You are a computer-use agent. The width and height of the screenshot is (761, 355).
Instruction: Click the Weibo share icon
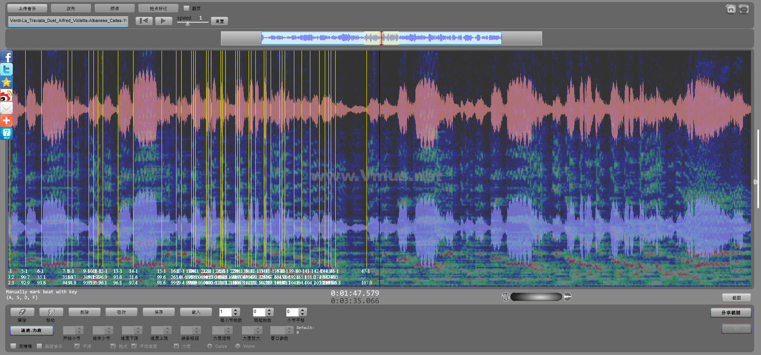click(6, 95)
